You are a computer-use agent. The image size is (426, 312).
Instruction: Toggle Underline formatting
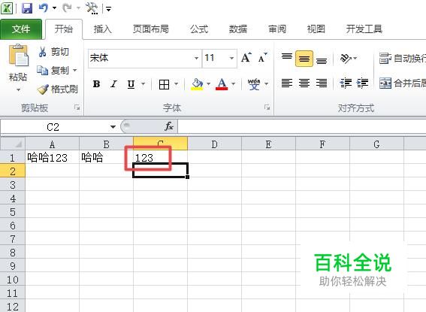click(131, 84)
